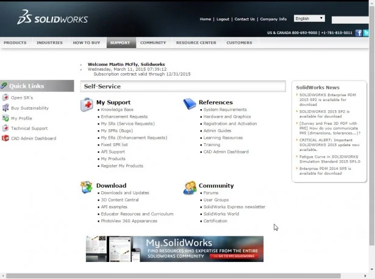Screen dimensions: 375x279
Task: Click the My Support medical kit icon
Action: [x=87, y=104]
